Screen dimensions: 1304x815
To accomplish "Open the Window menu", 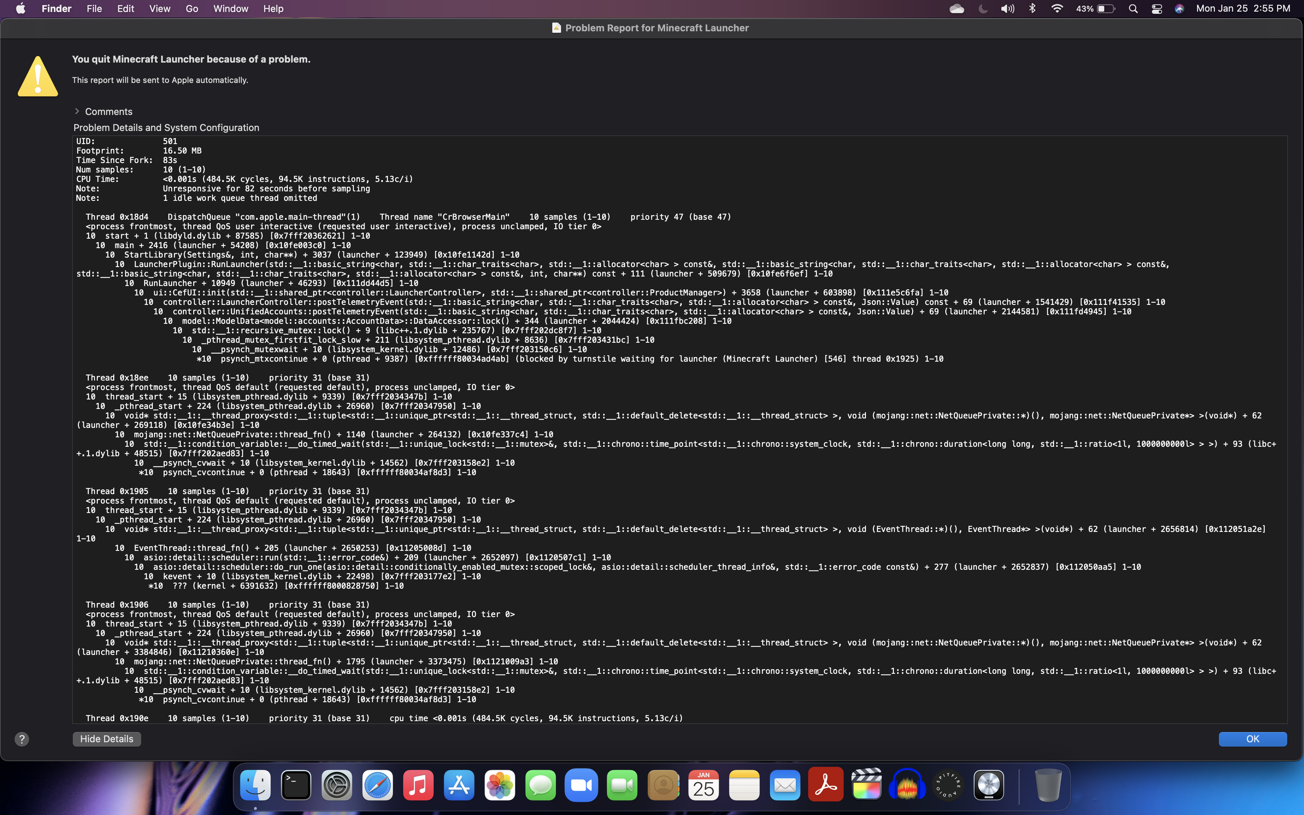I will [x=230, y=9].
